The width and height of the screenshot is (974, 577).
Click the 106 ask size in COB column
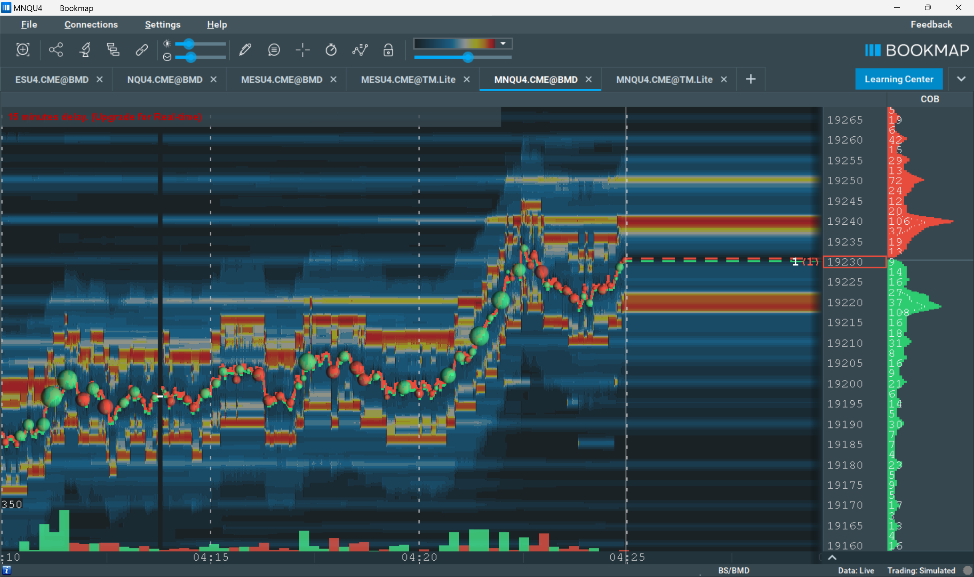click(x=899, y=221)
